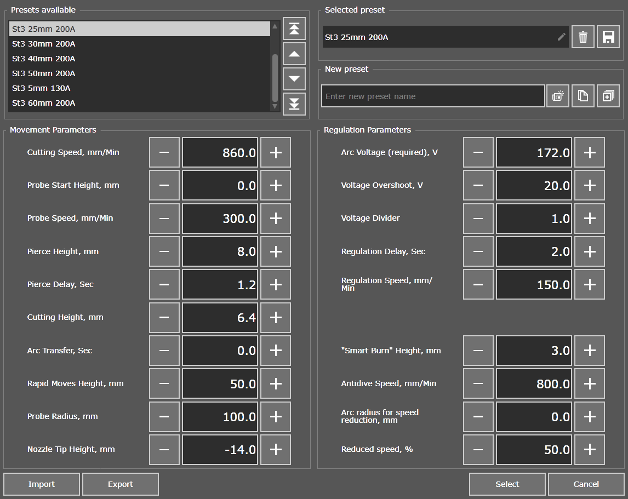Click the pencil icon to rename preset
The height and width of the screenshot is (499, 628).
[x=561, y=37]
